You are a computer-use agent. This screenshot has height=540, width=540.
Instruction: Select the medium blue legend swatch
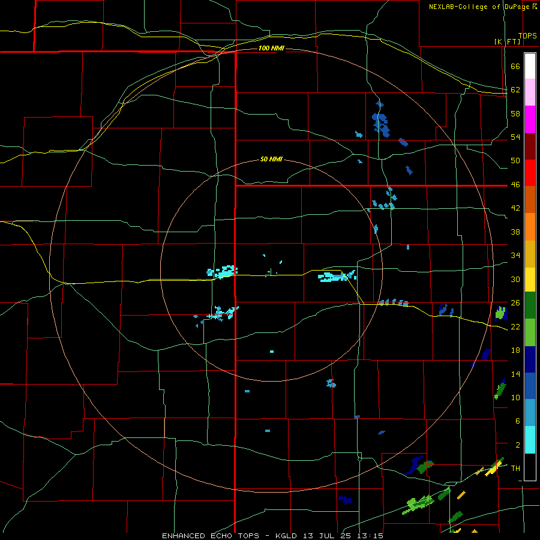(x=530, y=386)
